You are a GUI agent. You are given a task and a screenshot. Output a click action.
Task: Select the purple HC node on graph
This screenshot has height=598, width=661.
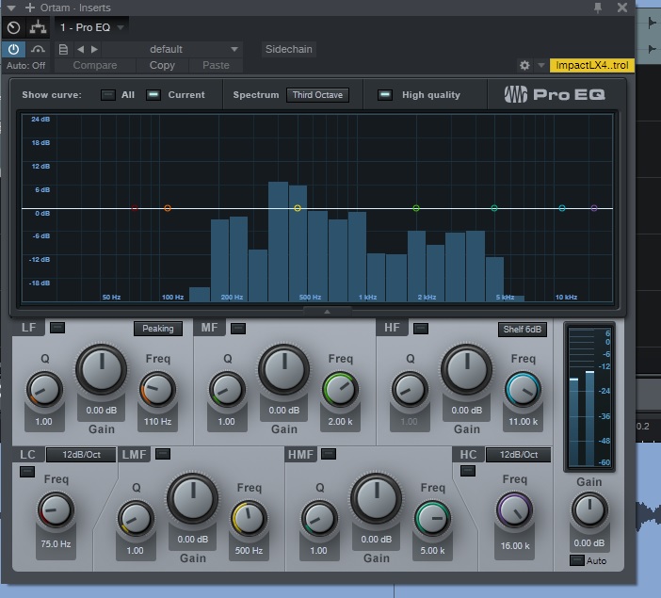[594, 208]
